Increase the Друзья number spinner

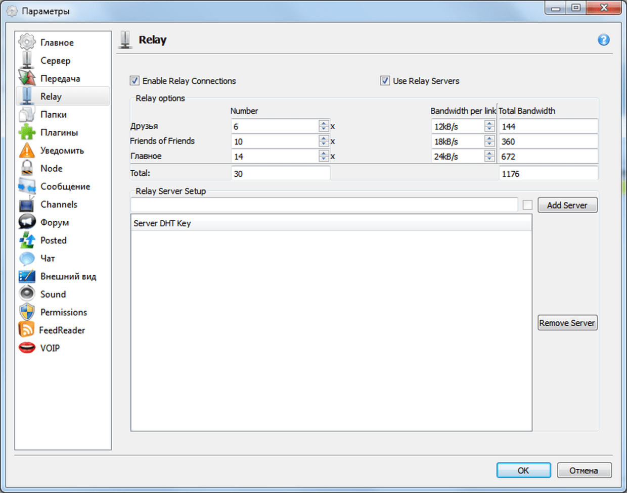pyautogui.click(x=324, y=123)
